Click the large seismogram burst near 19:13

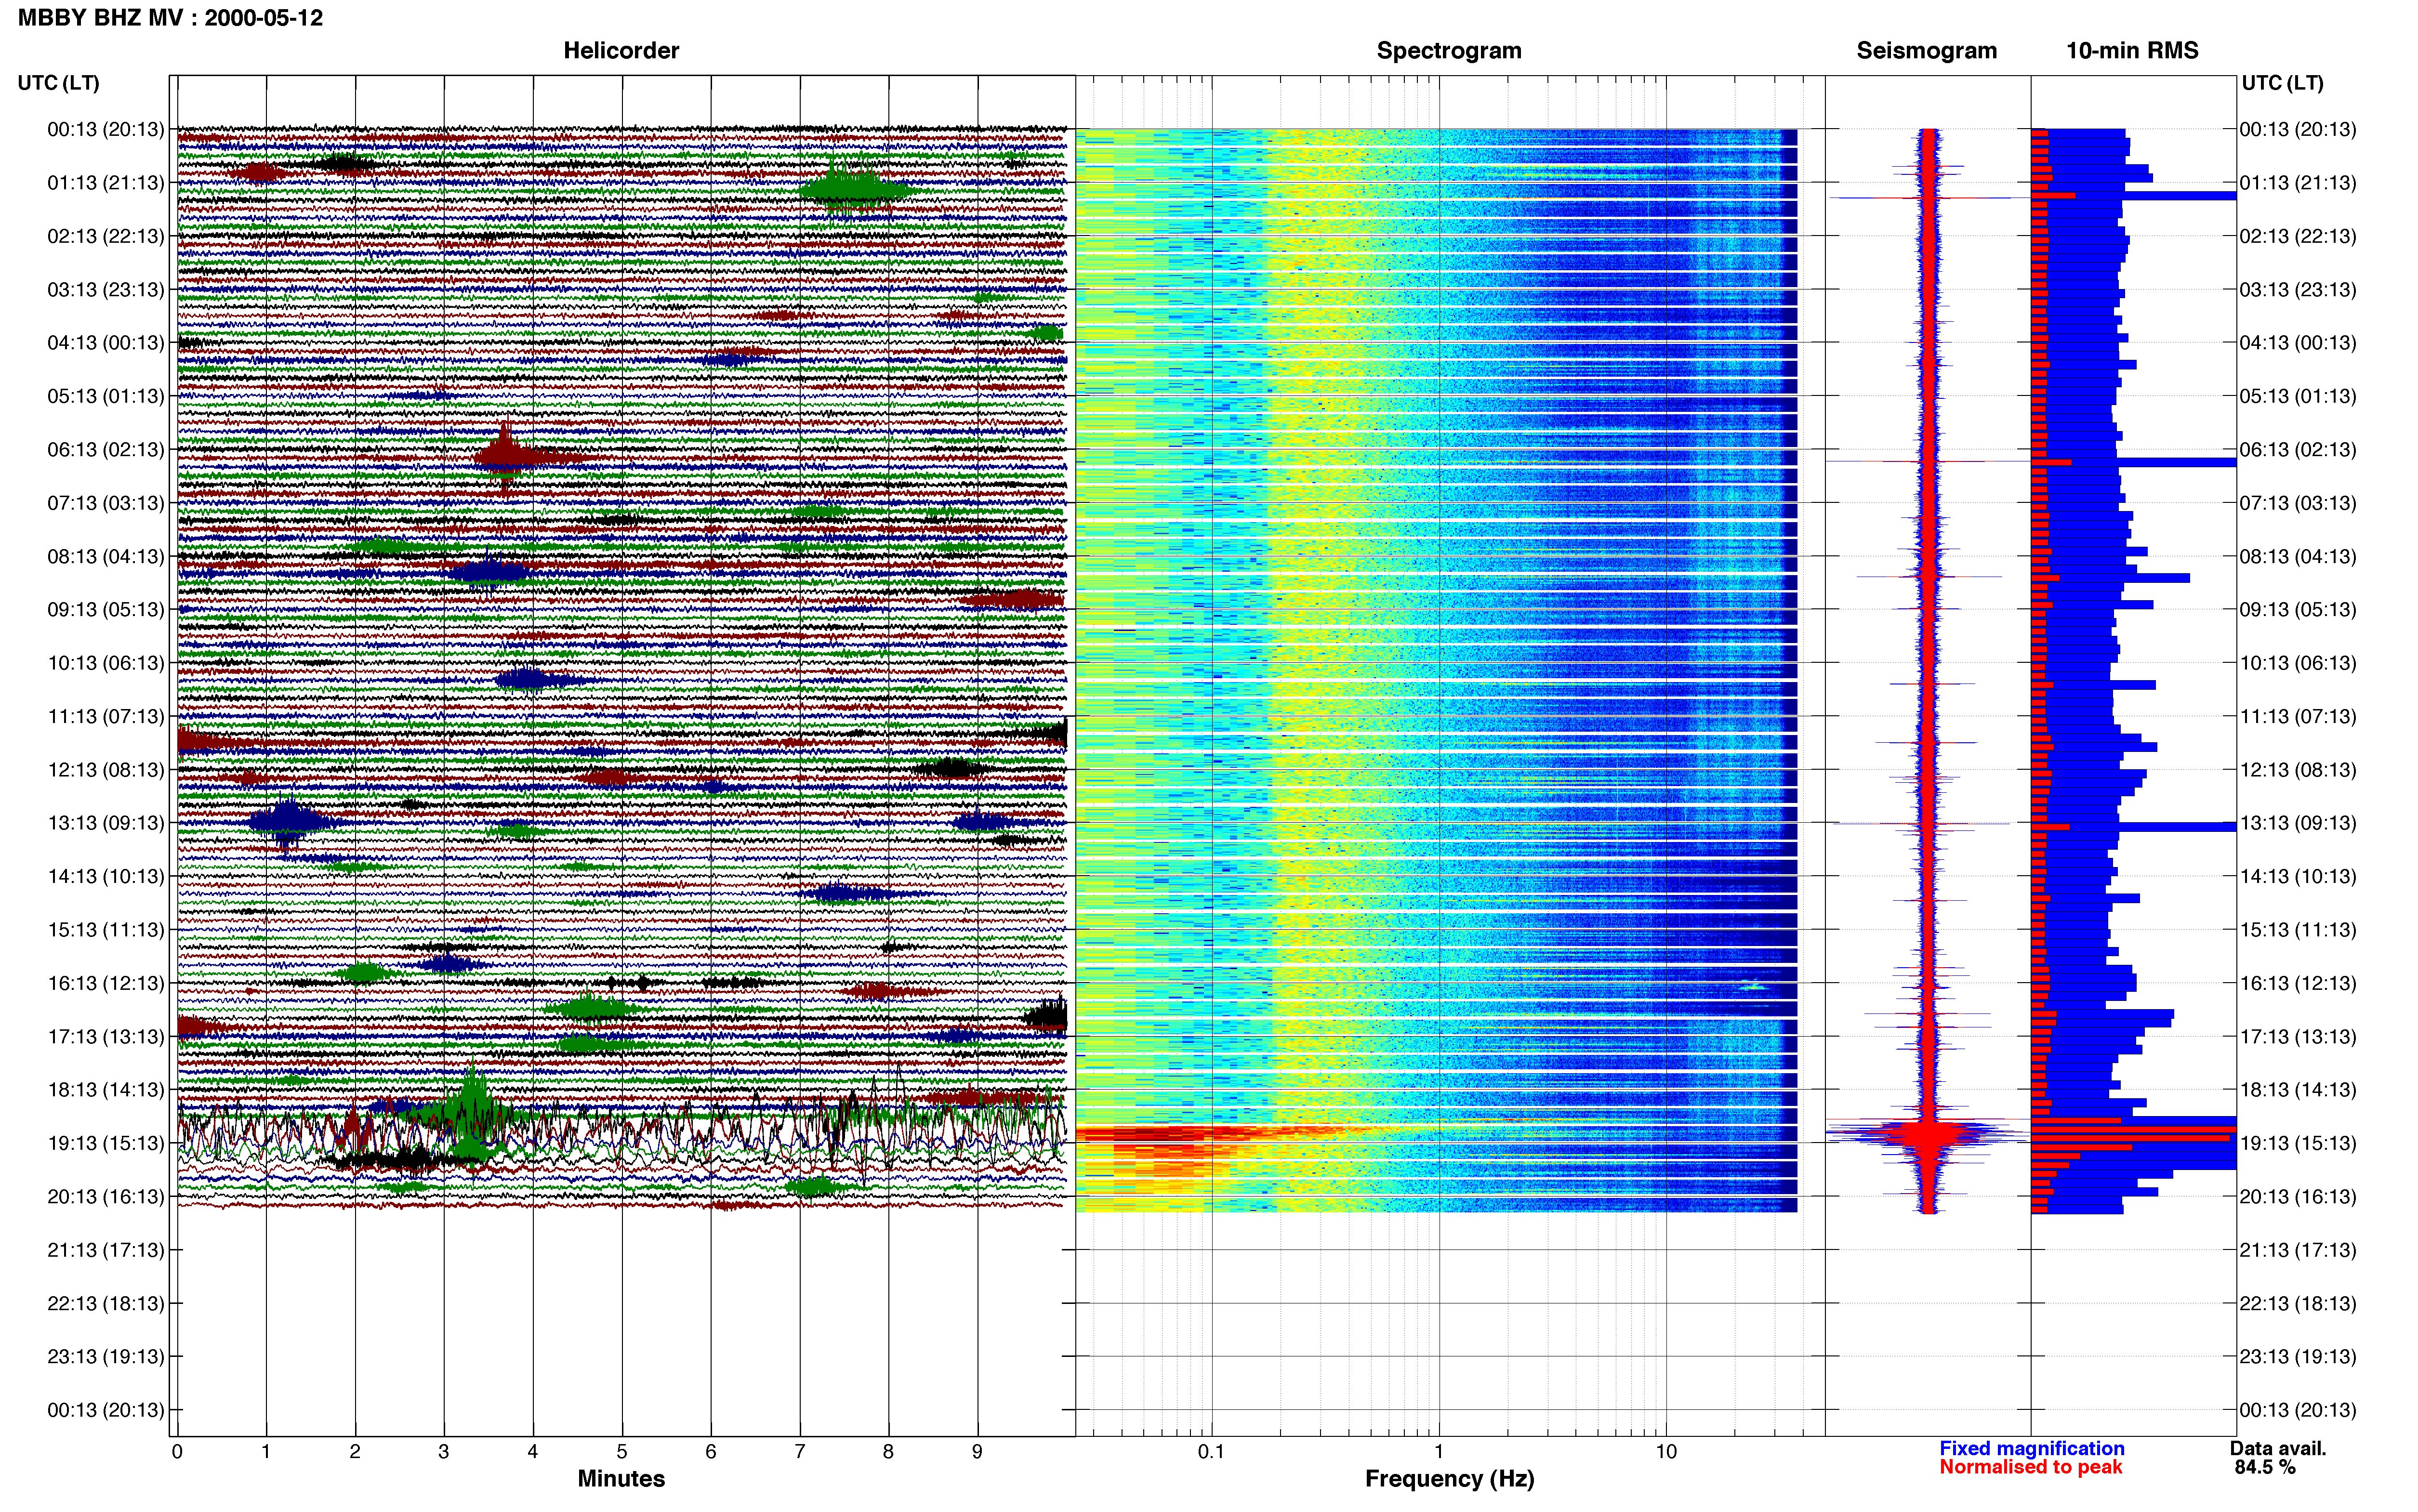click(x=1928, y=1136)
